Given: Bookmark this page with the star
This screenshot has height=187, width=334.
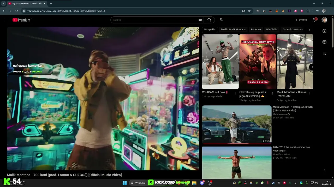Looking at the screenshot, I should coord(249,11).
